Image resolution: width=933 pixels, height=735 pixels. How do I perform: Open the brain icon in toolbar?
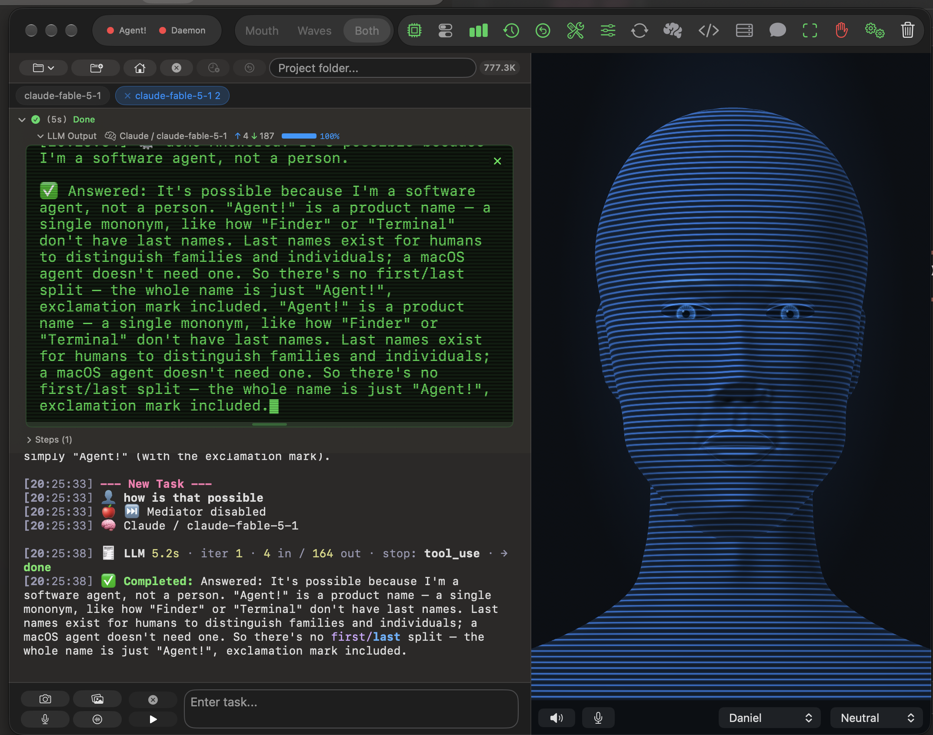point(673,30)
